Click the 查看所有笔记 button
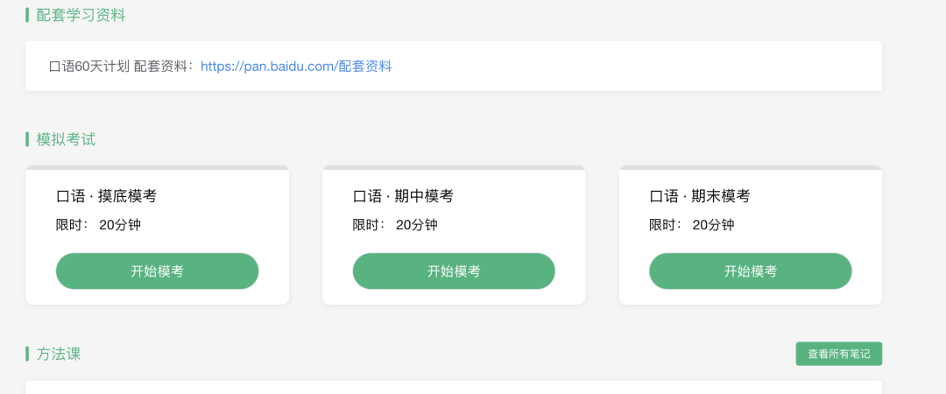 (x=838, y=355)
